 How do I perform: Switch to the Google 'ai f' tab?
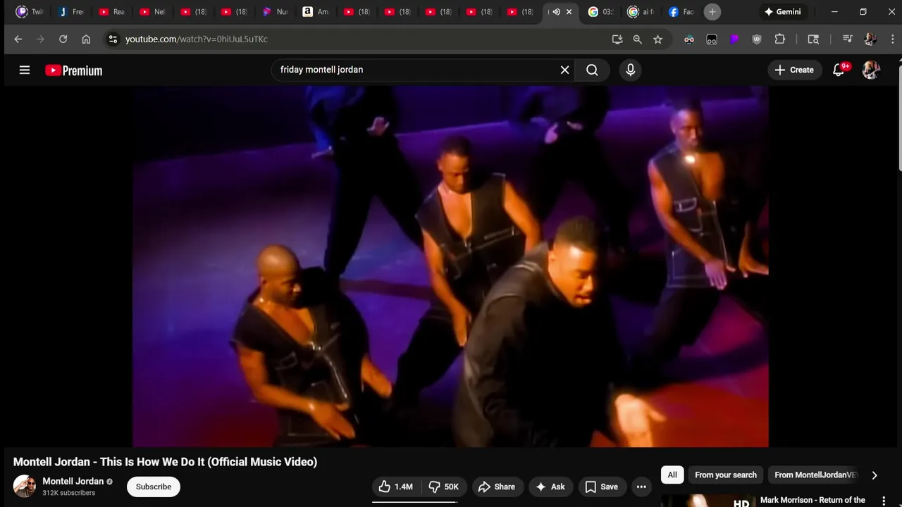(641, 12)
